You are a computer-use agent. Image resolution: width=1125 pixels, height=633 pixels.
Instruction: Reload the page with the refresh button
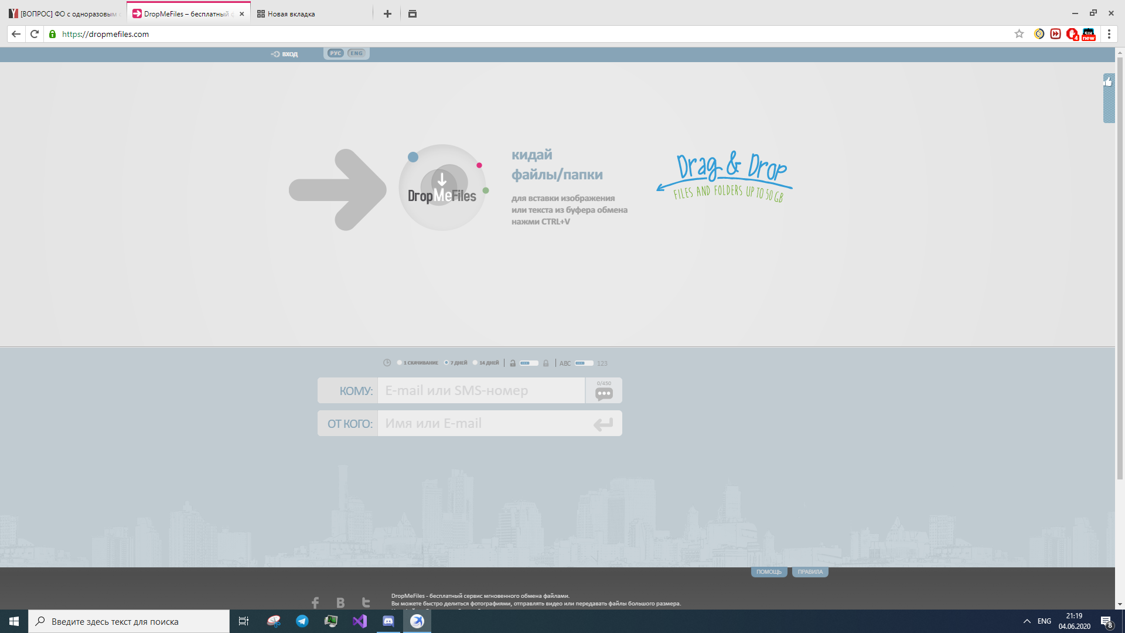pyautogui.click(x=35, y=34)
